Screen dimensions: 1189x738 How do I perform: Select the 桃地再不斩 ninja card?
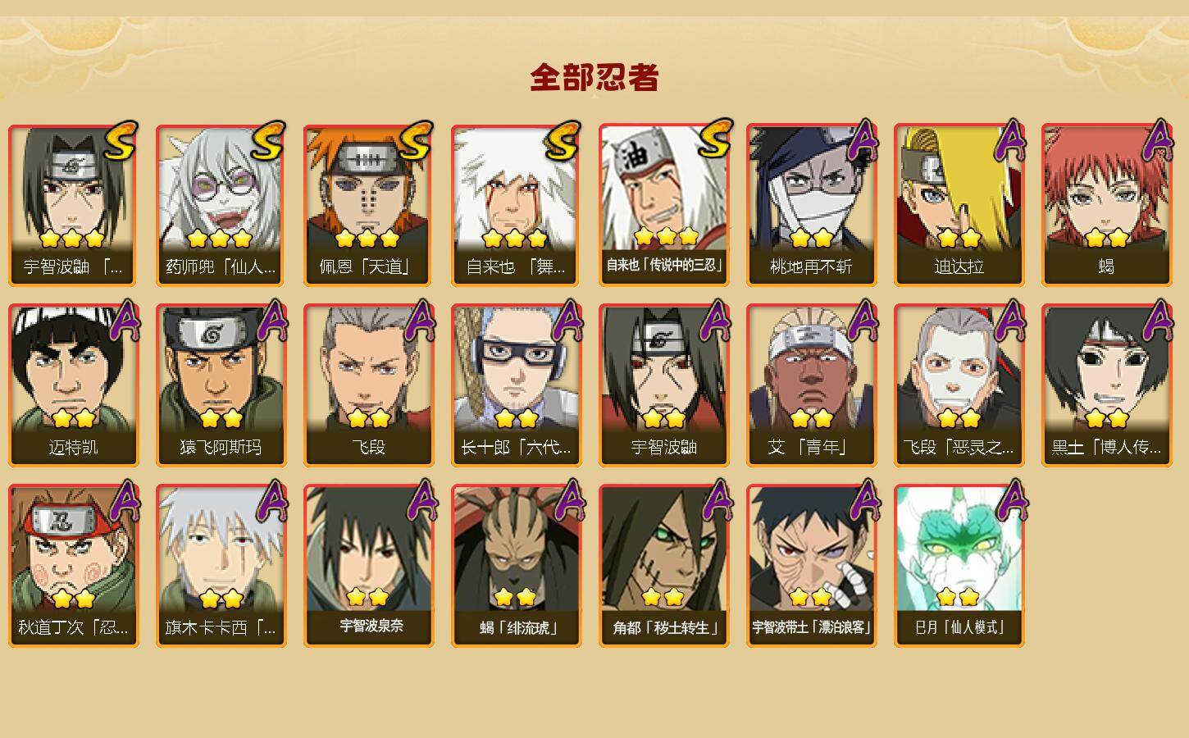point(811,205)
